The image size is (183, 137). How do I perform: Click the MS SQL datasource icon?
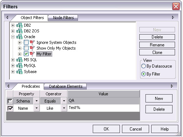[x=19, y=60]
